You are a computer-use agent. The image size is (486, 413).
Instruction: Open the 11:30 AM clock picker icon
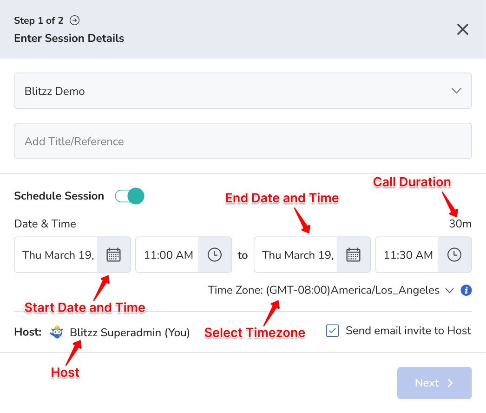point(454,255)
